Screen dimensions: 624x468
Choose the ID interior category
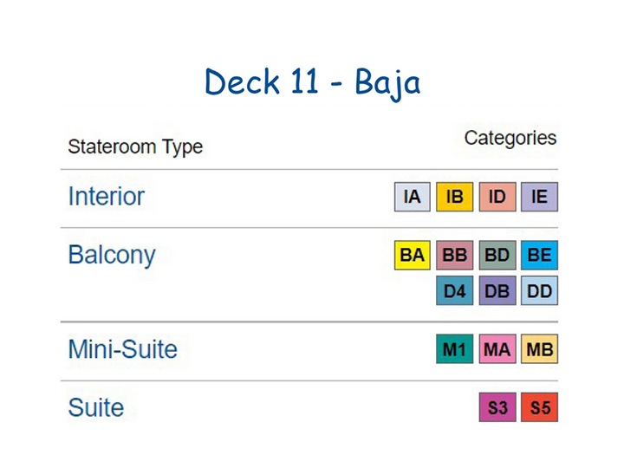click(x=497, y=197)
